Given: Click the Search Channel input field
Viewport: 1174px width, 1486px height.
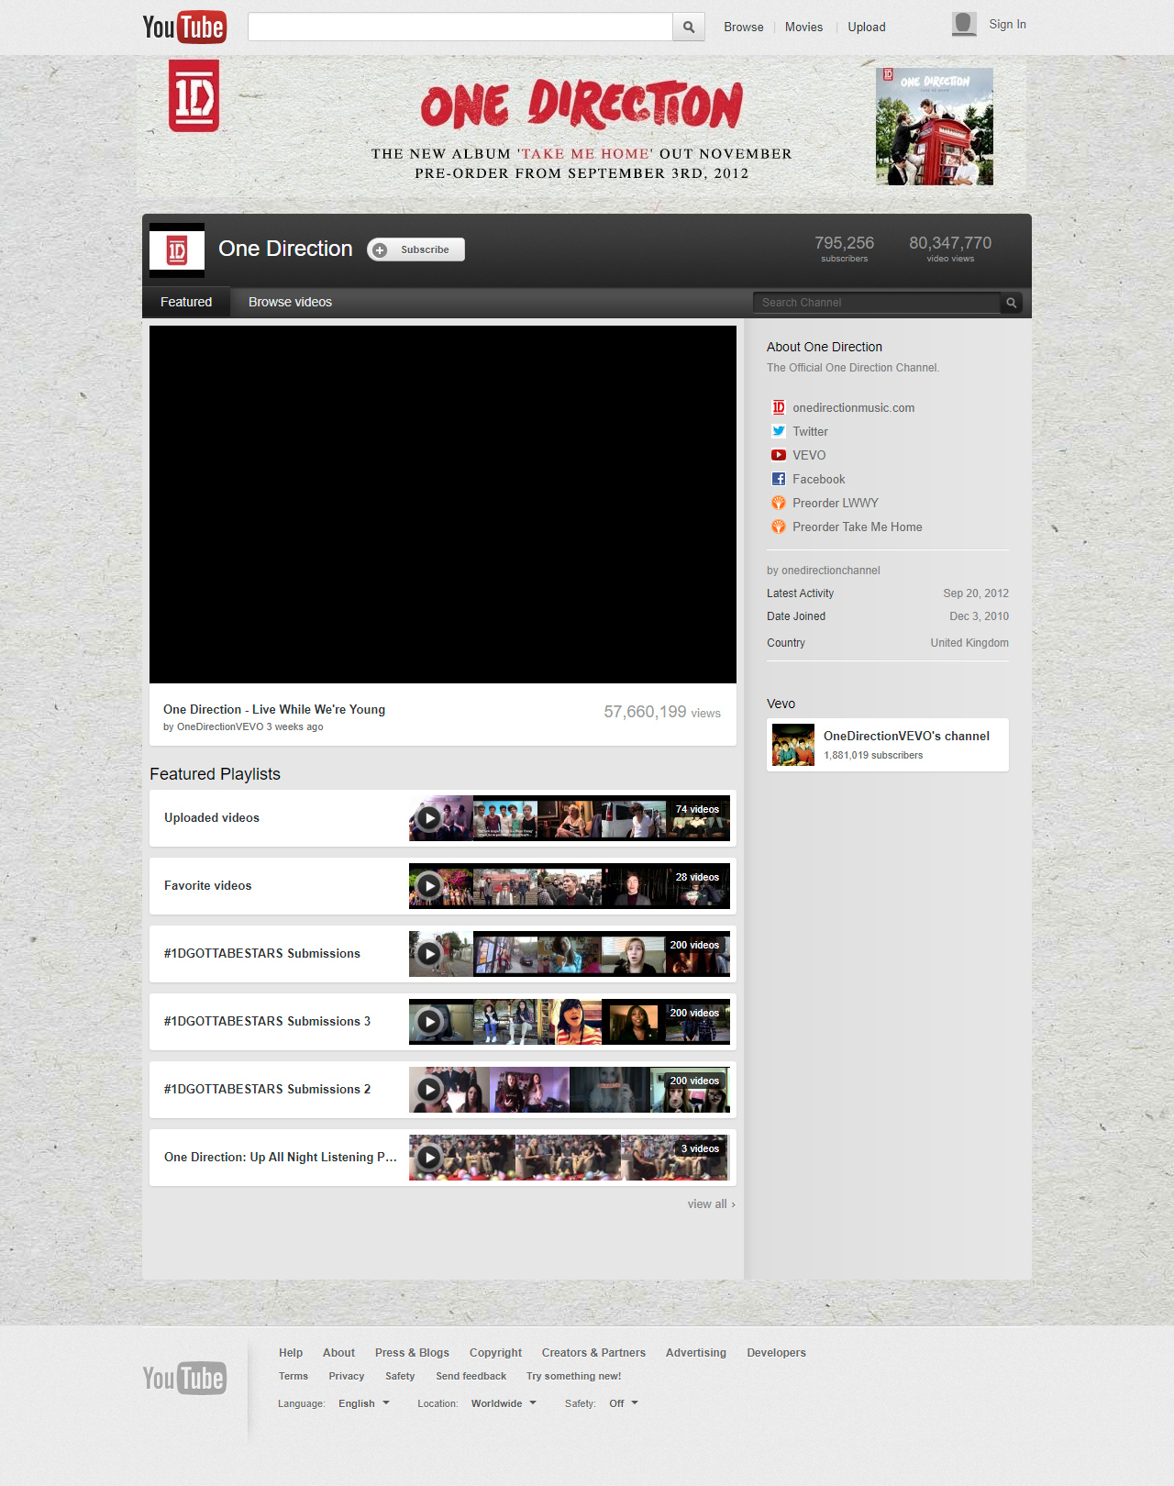Looking at the screenshot, I should click(877, 303).
